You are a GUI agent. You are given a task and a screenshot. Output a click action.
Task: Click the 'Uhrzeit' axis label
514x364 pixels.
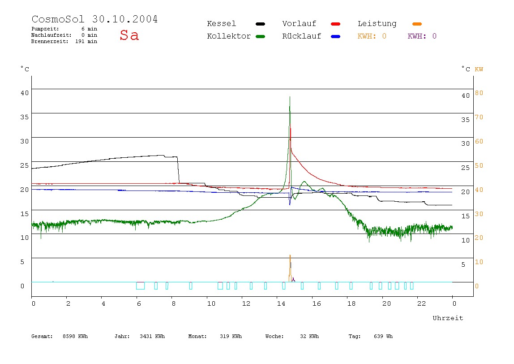[448, 318]
